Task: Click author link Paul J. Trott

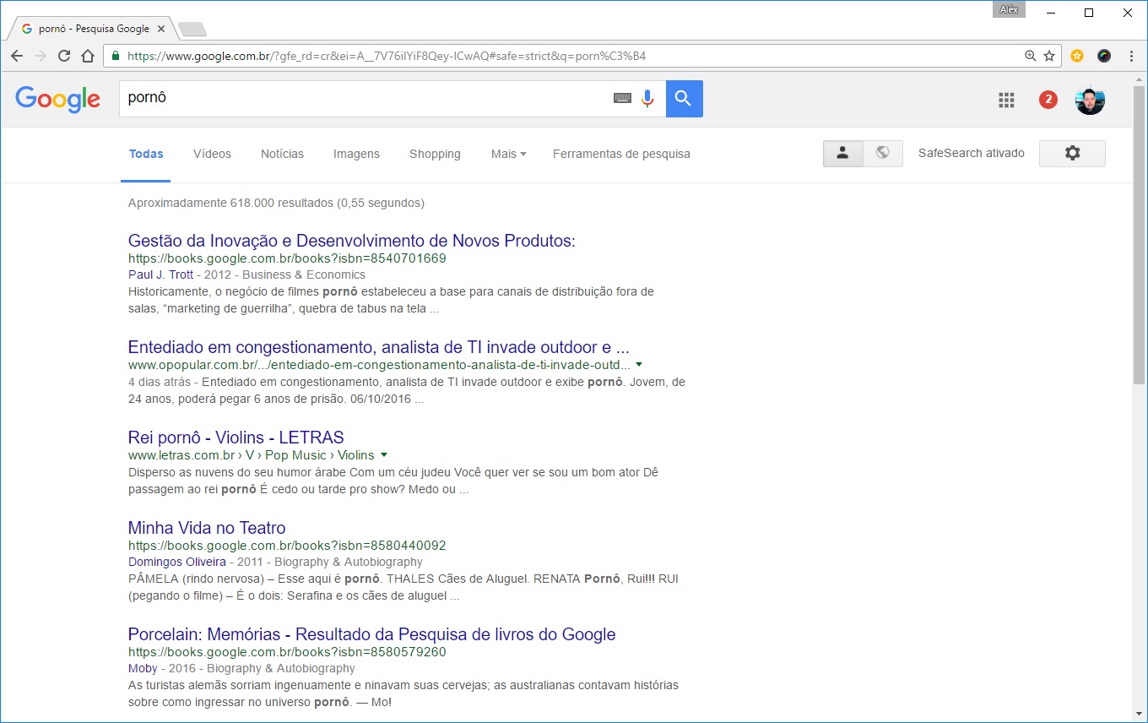Action: pyautogui.click(x=161, y=275)
